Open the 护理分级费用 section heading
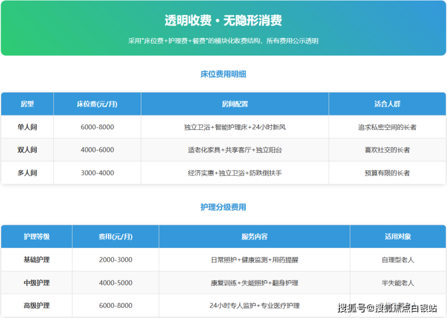Viewport: 447px width, 318px height. (223, 207)
